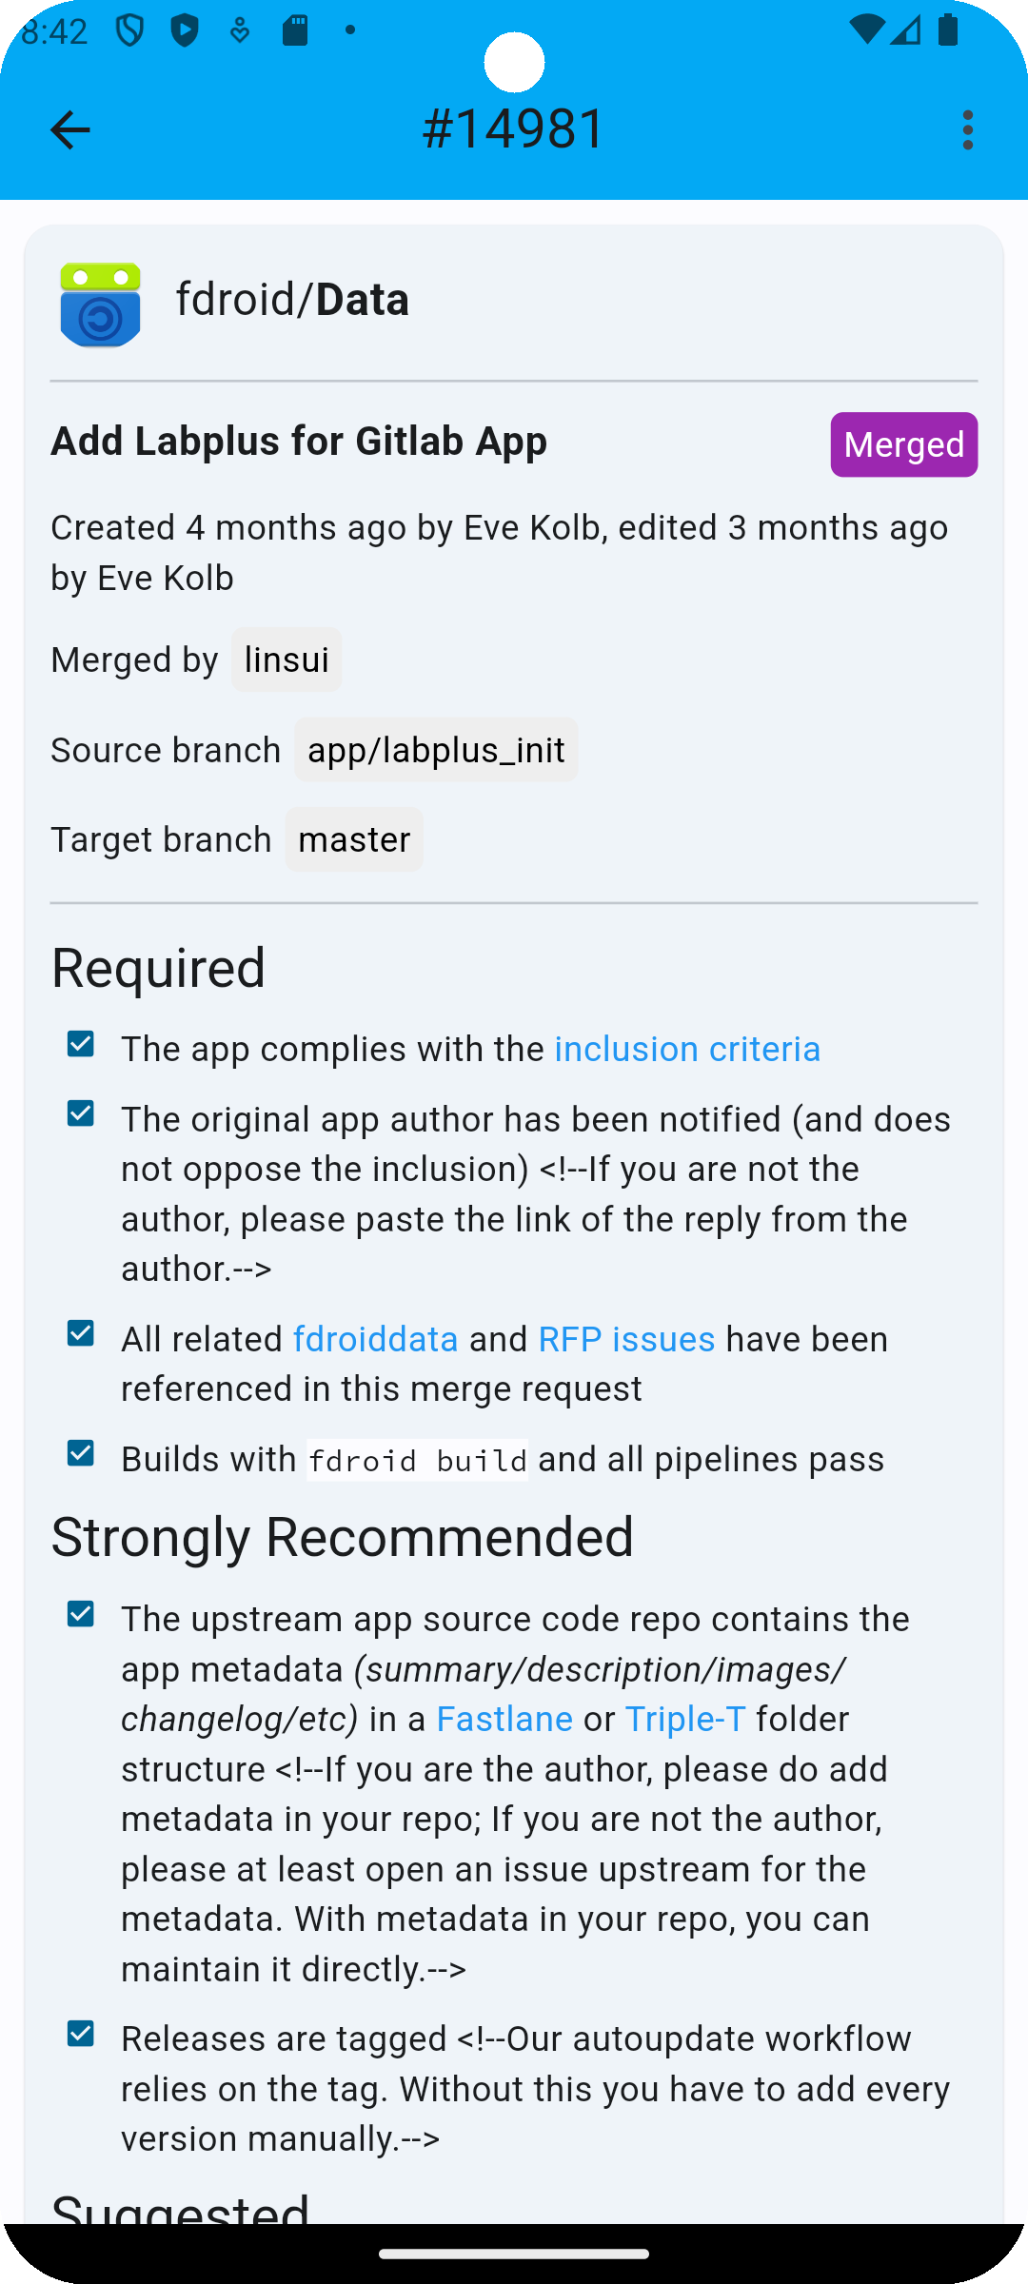Open the inclusion criteria link
1028x2284 pixels.
[687, 1049]
